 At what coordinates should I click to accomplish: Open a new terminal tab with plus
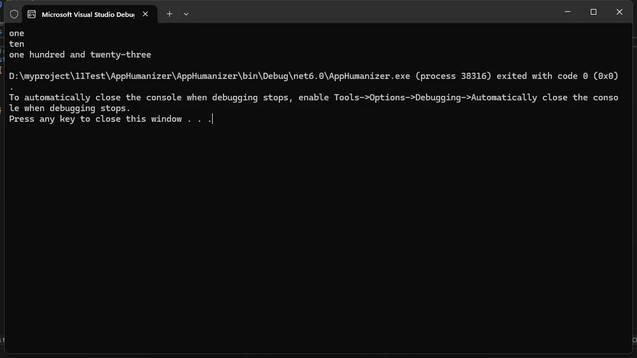click(169, 14)
